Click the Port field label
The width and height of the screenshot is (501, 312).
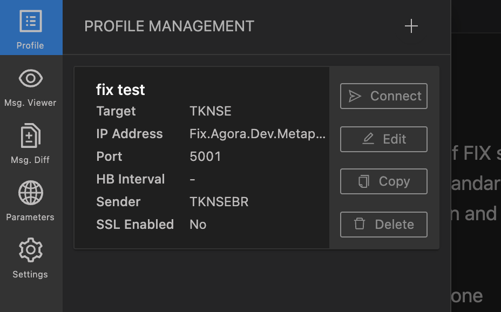109,157
